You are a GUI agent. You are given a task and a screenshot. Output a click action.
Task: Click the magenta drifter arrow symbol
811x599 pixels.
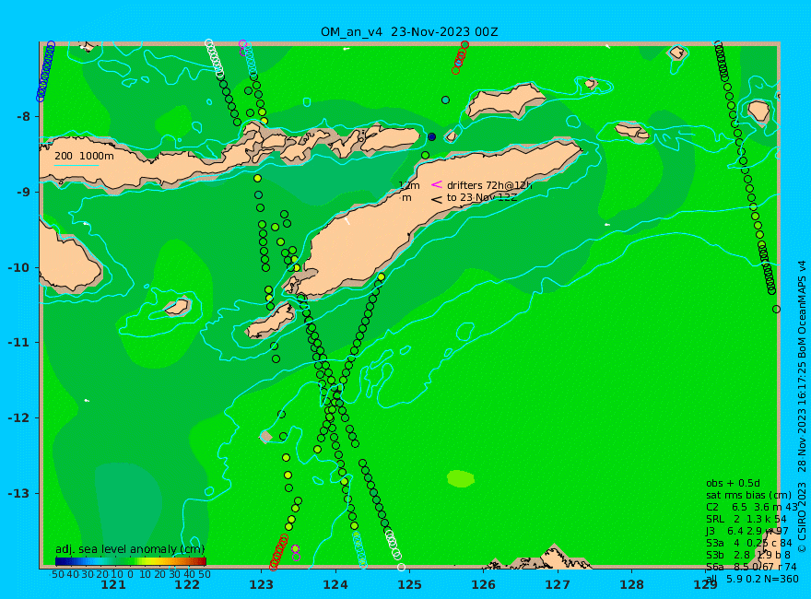pos(437,184)
